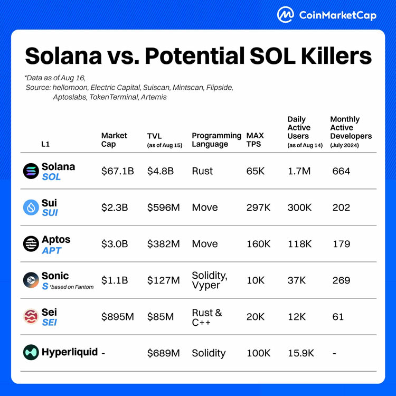
Task: Select the Market Cap column header
Action: 114,140
